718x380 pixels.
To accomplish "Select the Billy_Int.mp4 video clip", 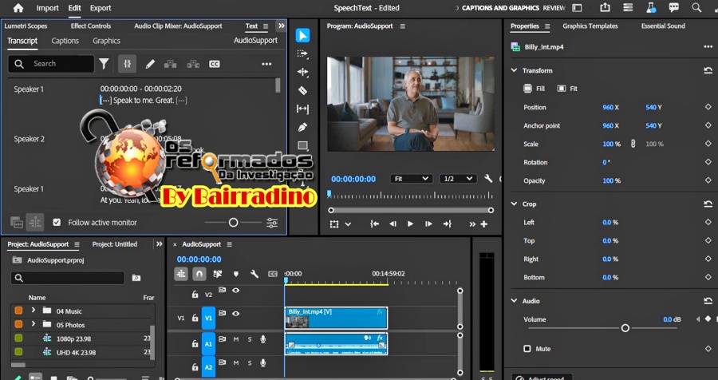I will click(336, 318).
